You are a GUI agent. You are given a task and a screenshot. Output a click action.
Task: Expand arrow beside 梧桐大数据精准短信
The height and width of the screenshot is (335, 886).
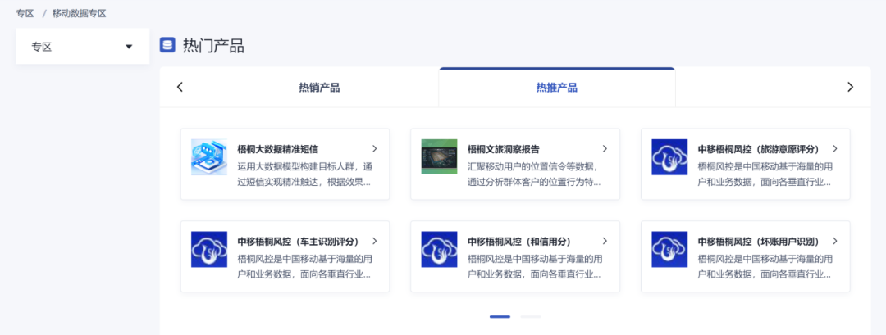coord(375,149)
